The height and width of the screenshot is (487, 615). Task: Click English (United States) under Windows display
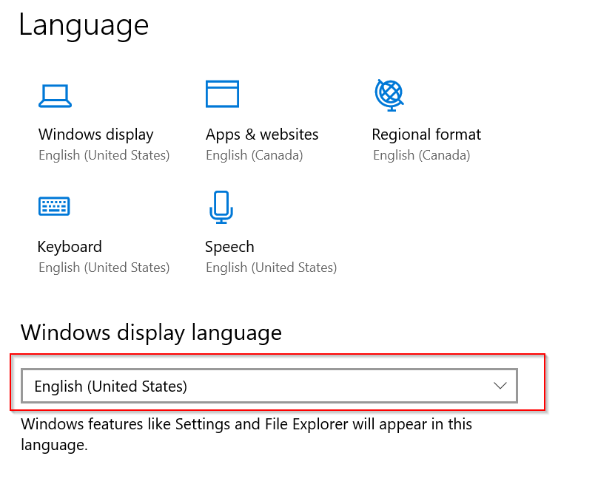click(x=104, y=155)
